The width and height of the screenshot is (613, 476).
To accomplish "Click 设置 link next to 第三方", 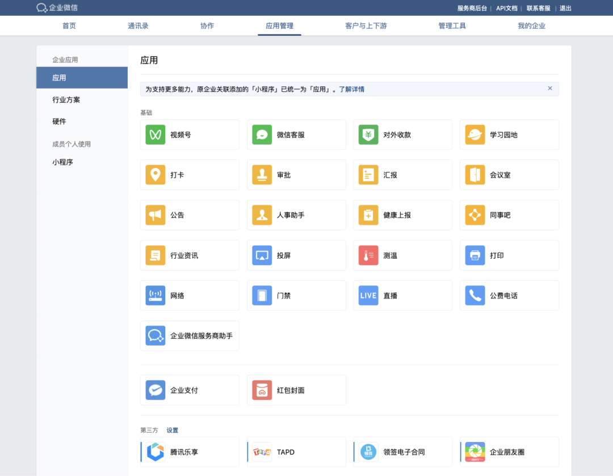I will click(172, 431).
